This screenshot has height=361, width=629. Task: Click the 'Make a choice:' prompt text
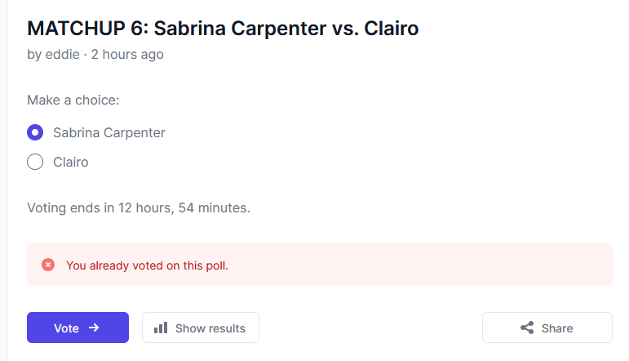pyautogui.click(x=73, y=100)
